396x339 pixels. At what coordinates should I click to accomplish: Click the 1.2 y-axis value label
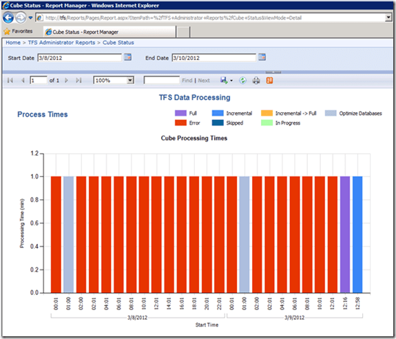point(34,154)
